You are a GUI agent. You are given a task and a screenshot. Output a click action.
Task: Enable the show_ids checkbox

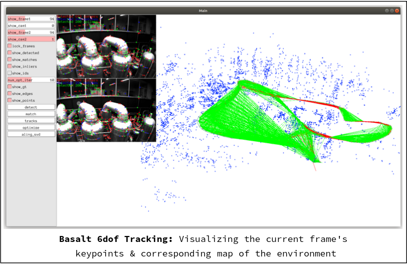[x=10, y=73]
